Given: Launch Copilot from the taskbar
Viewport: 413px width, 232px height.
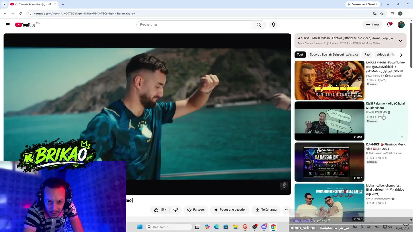Looking at the screenshot, I should (x=207, y=227).
